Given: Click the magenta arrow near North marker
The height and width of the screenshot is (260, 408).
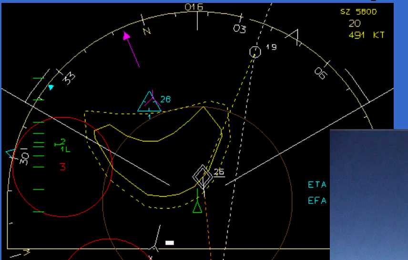Looking at the screenshot, I should click(131, 48).
